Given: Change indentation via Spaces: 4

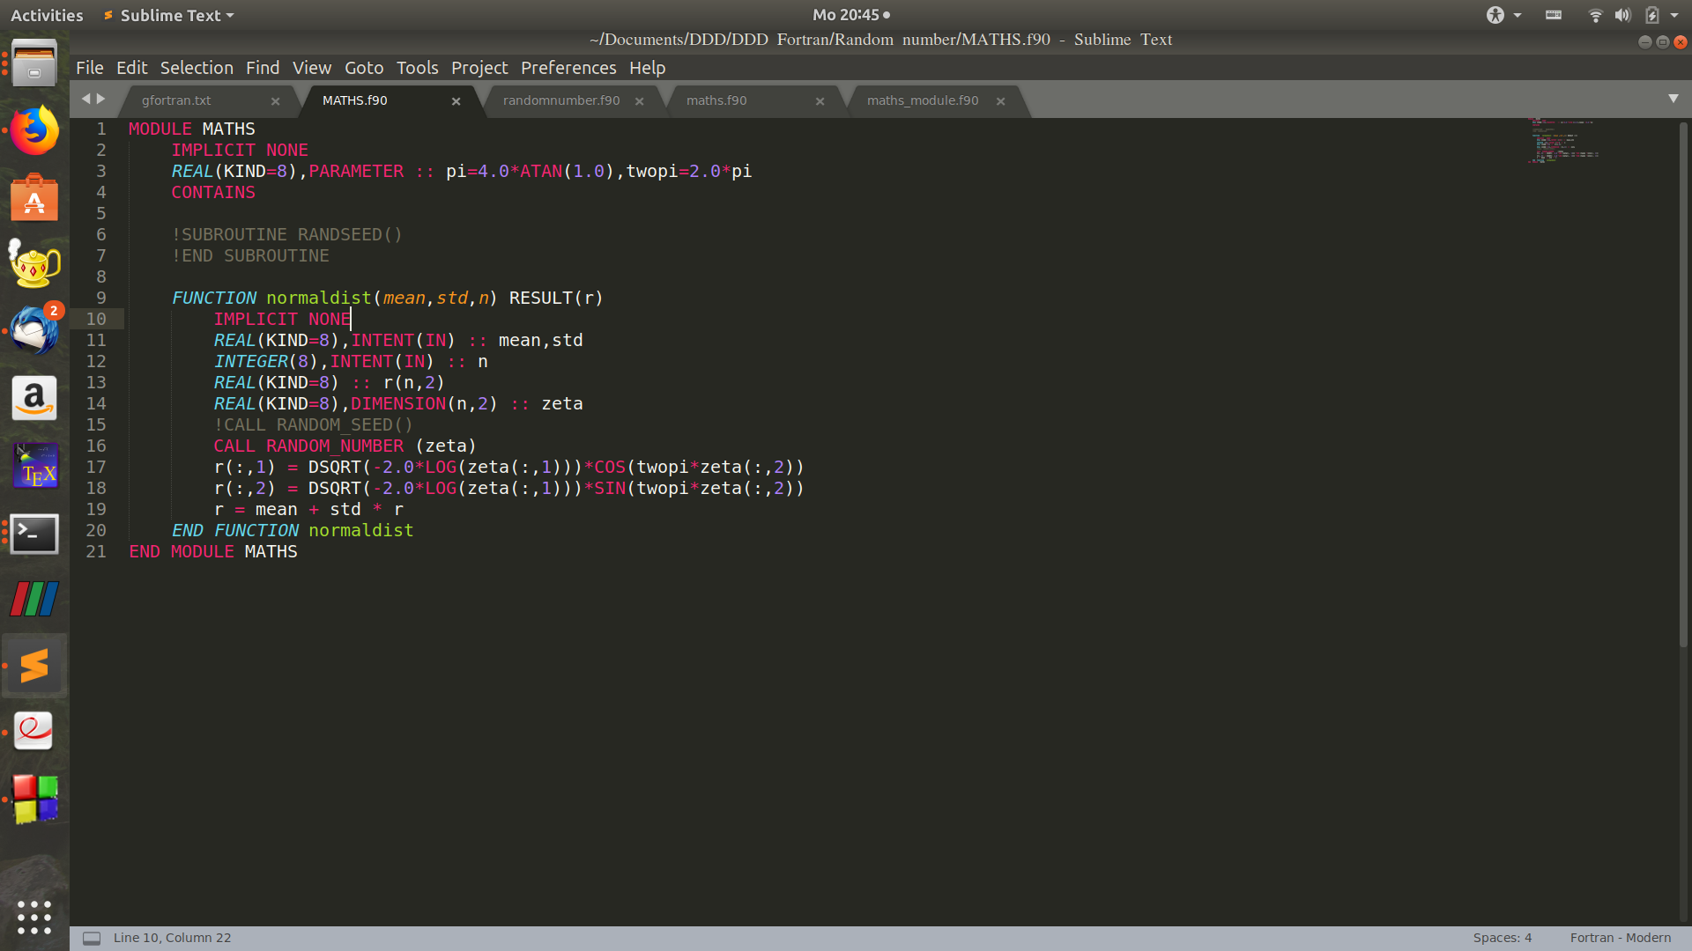Looking at the screenshot, I should [x=1503, y=938].
